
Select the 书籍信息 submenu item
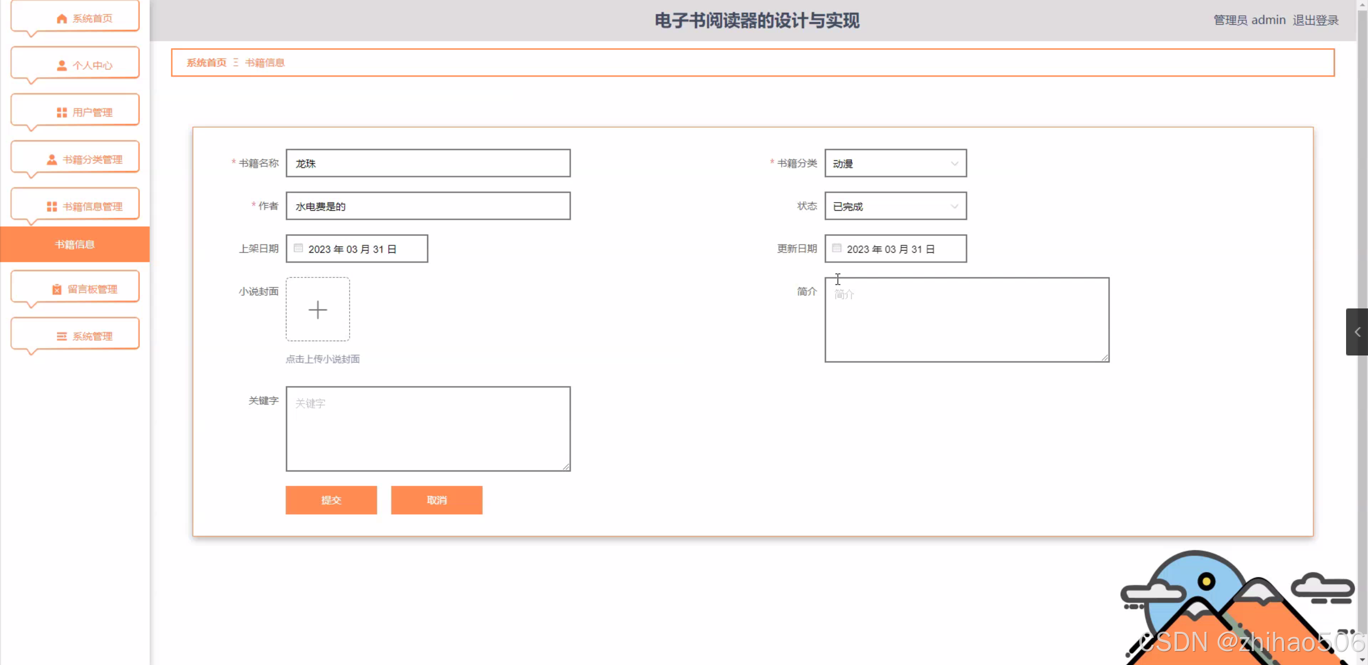click(75, 244)
